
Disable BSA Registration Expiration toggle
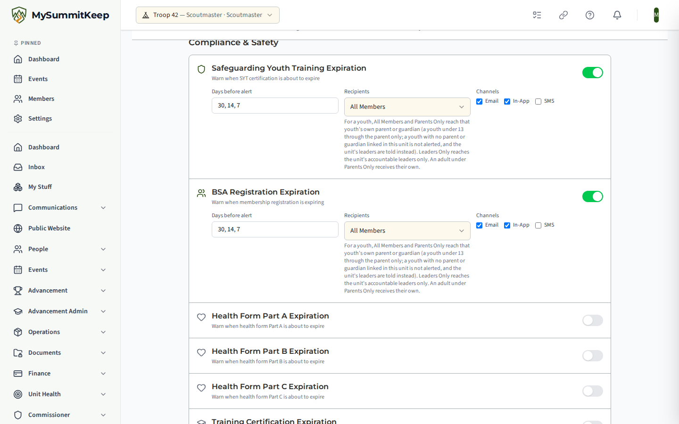point(593,196)
